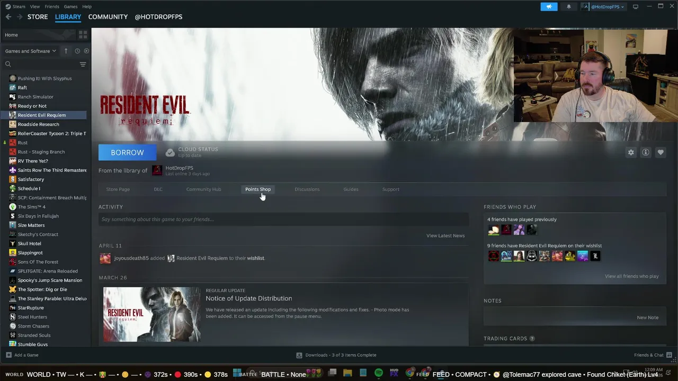Open the Games menu
Screen dimensions: 678x381
(x=70, y=6)
